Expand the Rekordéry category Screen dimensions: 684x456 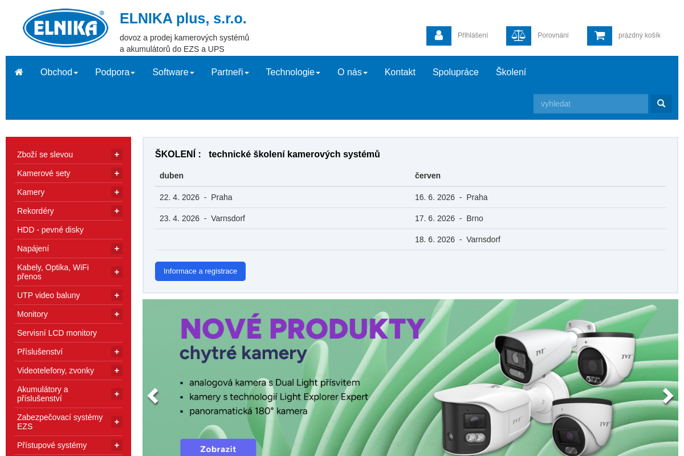pyautogui.click(x=116, y=211)
